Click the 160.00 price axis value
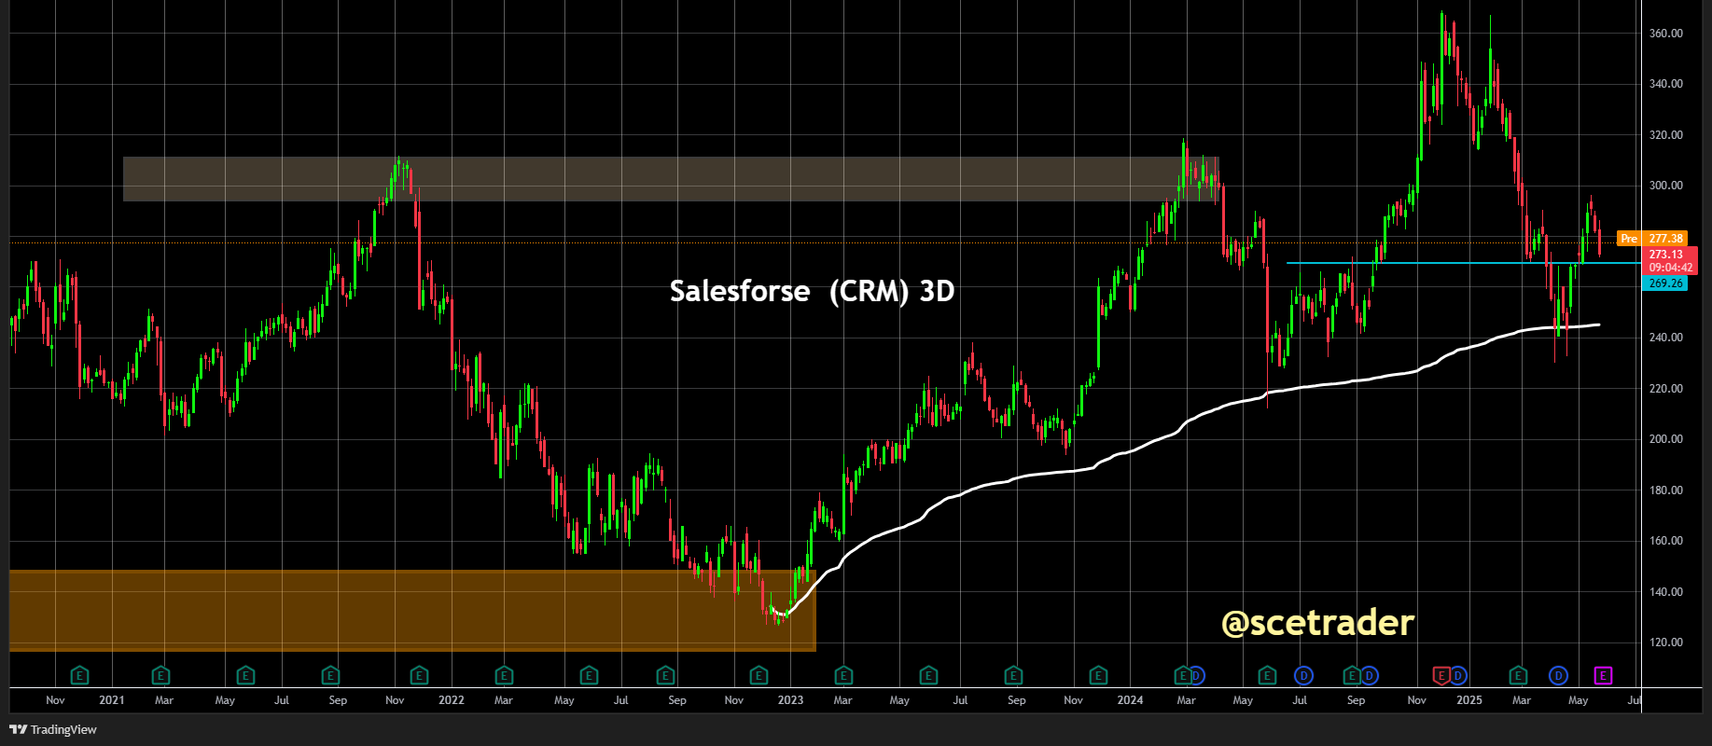The width and height of the screenshot is (1712, 746). (x=1665, y=541)
